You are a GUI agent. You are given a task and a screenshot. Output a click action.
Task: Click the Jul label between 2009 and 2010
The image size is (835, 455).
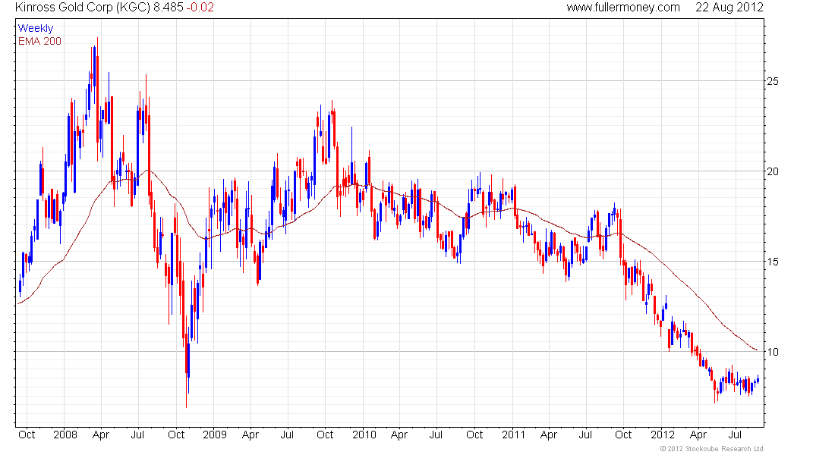click(287, 435)
